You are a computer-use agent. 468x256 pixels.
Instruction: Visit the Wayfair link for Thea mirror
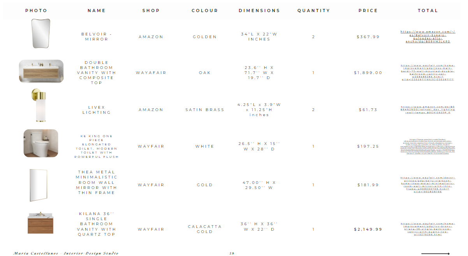[428, 185]
